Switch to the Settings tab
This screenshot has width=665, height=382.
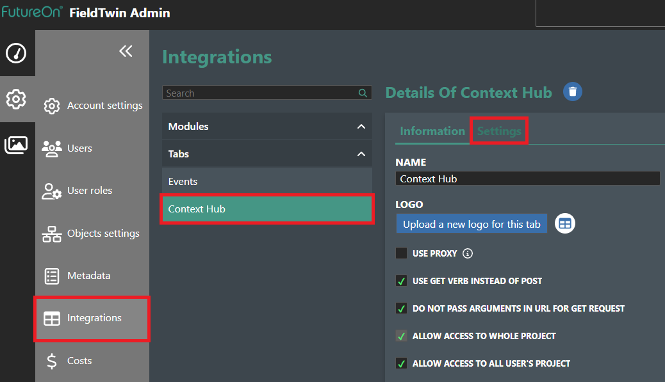tap(498, 131)
